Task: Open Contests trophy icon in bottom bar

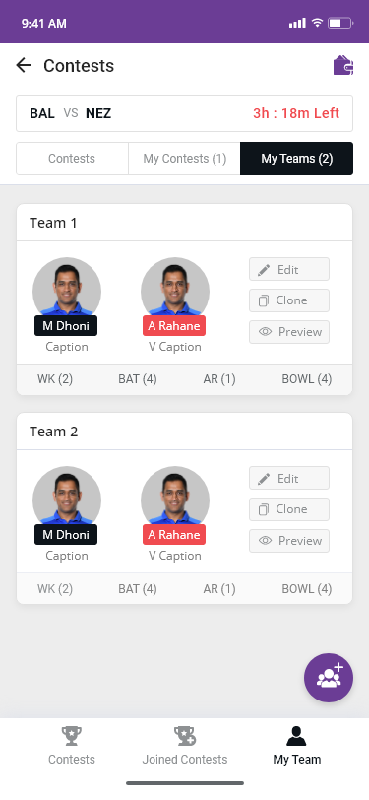Action: pyautogui.click(x=72, y=736)
